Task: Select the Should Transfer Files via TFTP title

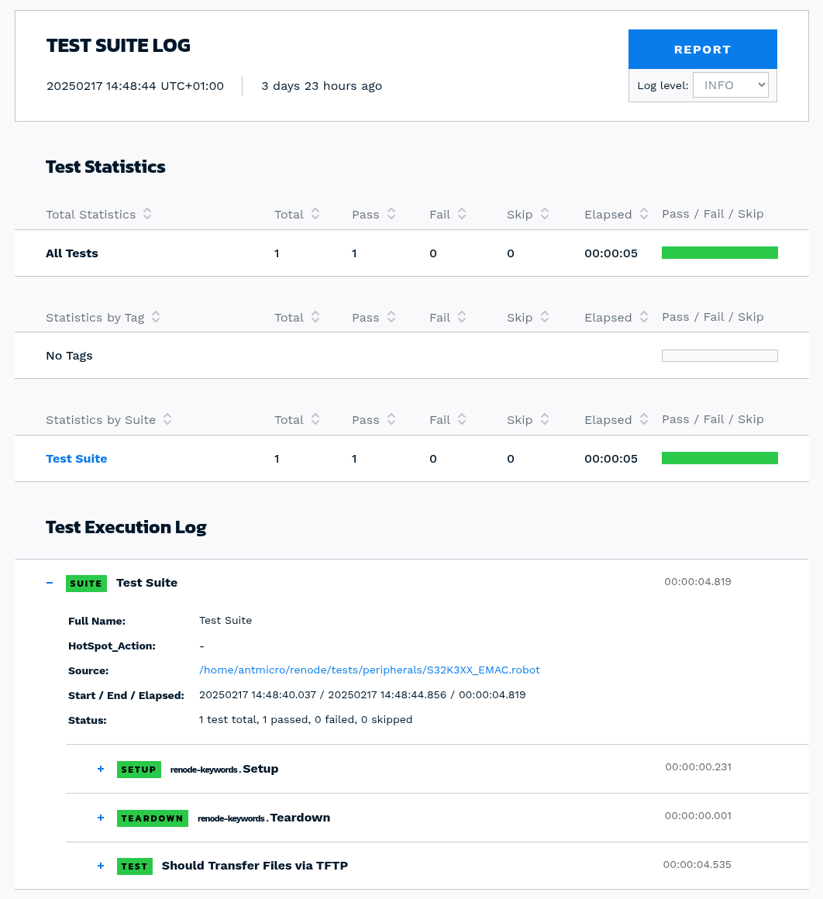Action: pyautogui.click(x=254, y=866)
